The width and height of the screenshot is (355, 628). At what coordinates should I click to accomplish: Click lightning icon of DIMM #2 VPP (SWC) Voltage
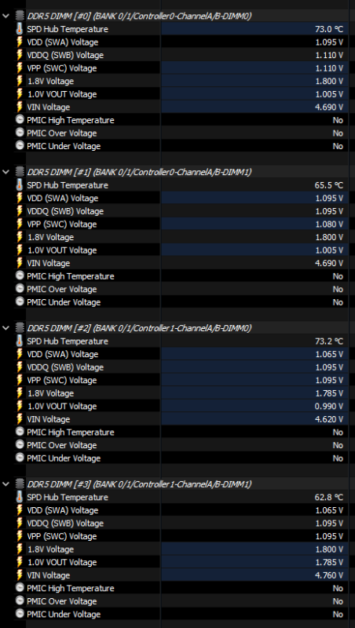point(20,380)
